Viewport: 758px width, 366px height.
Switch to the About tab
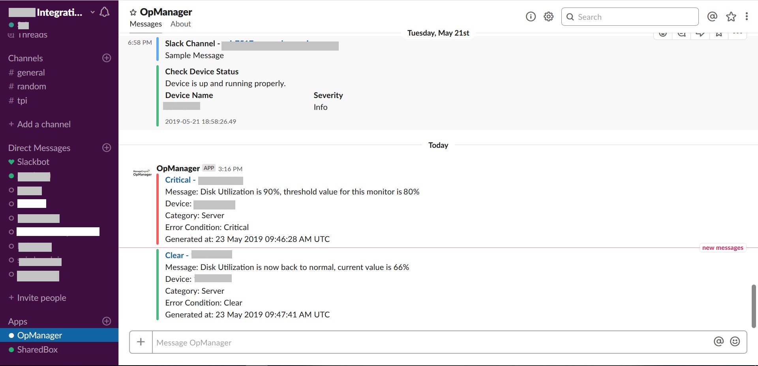click(x=180, y=24)
